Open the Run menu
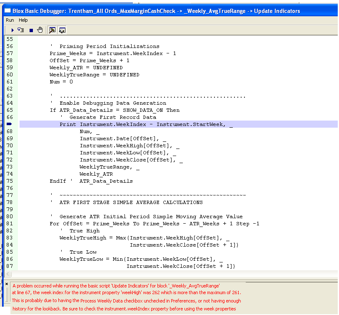This screenshot has width=339, height=315. tap(10, 20)
